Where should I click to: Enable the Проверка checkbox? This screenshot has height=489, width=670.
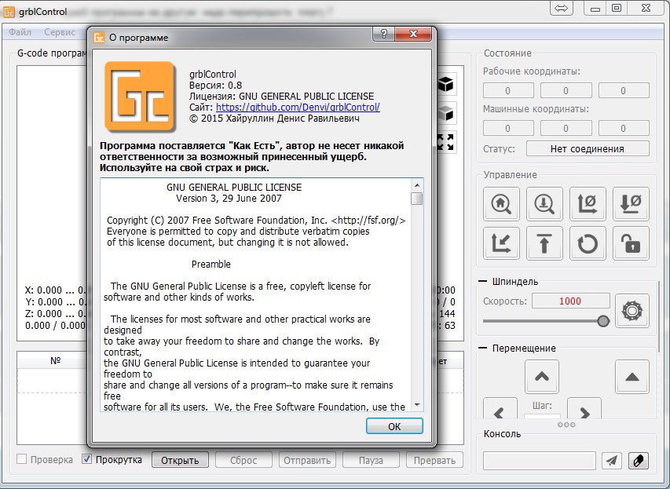(21, 459)
